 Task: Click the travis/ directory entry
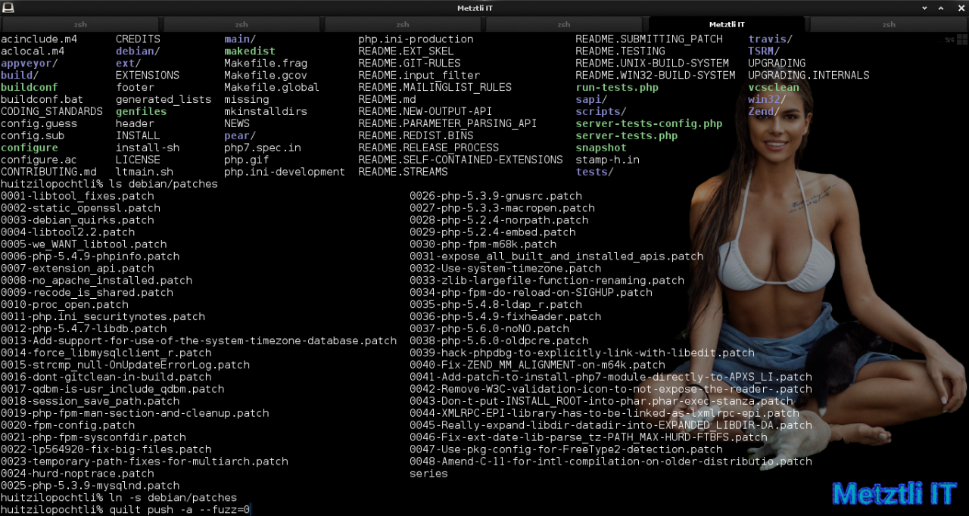771,39
